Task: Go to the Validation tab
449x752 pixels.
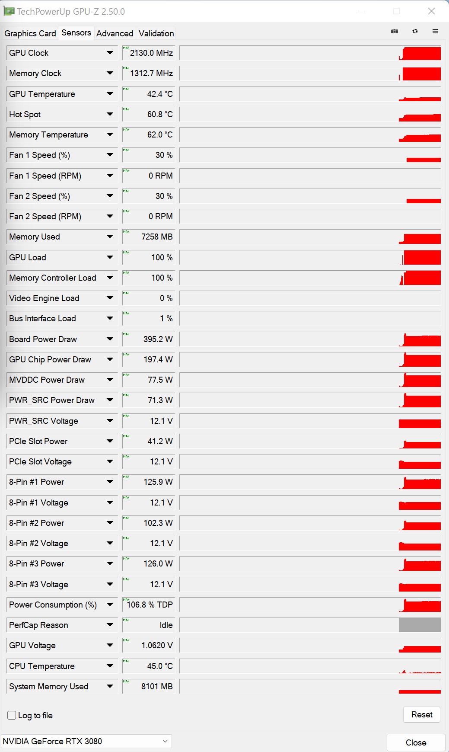Action: pyautogui.click(x=156, y=33)
